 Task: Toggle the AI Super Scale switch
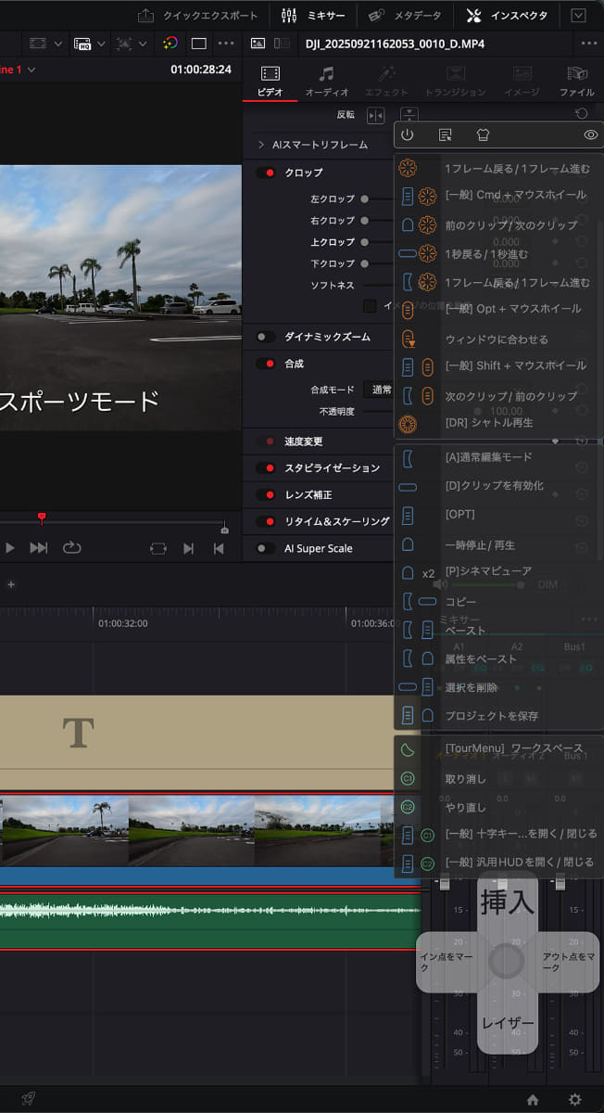(x=266, y=548)
